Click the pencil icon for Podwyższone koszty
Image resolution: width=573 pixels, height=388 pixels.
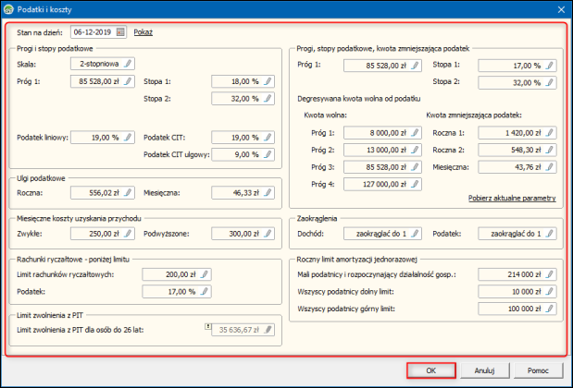coord(268,235)
